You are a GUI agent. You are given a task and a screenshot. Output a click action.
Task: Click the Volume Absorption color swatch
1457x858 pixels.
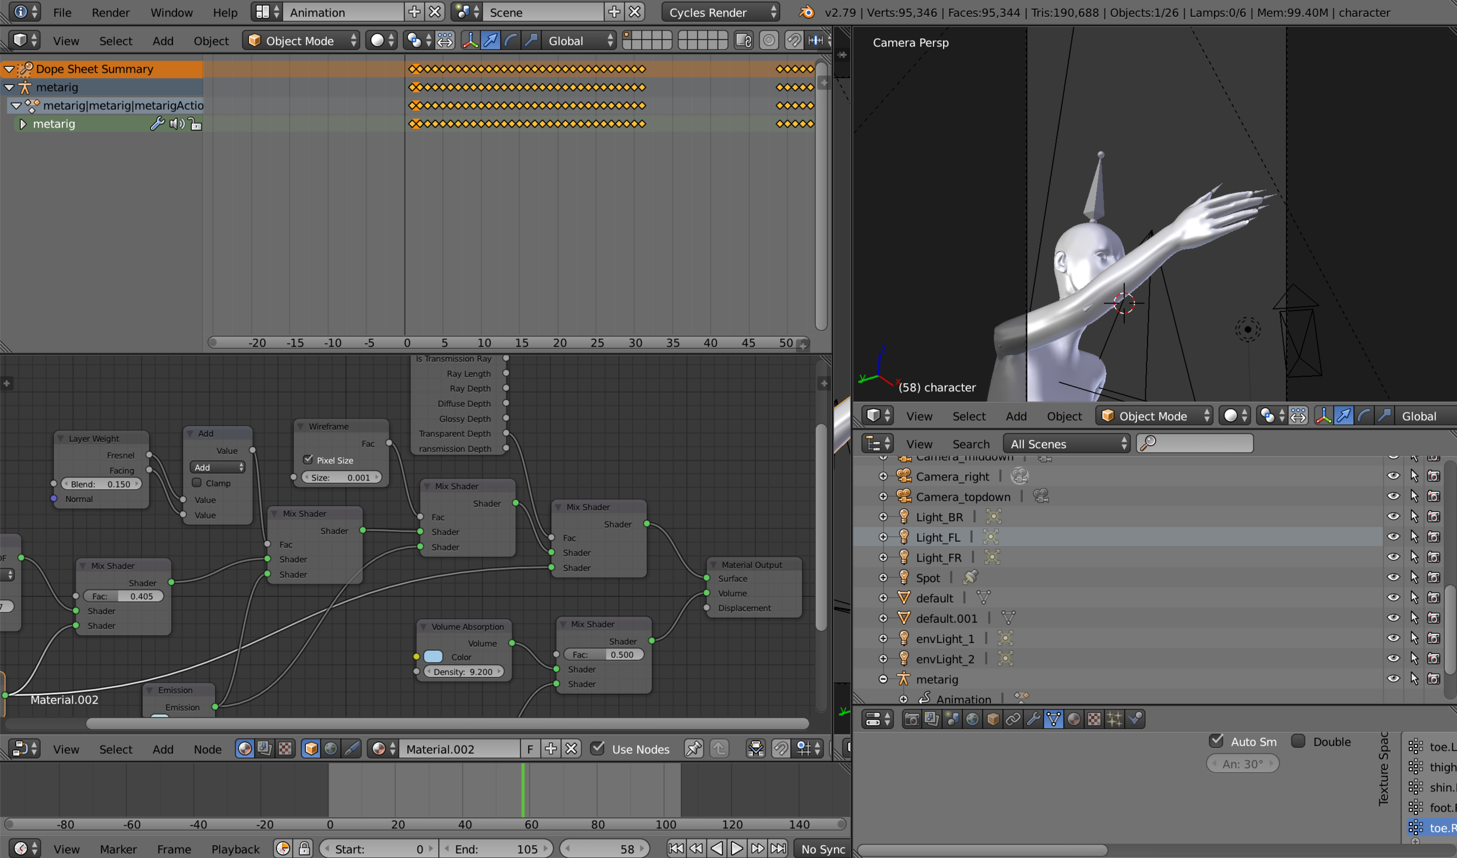pyautogui.click(x=433, y=656)
